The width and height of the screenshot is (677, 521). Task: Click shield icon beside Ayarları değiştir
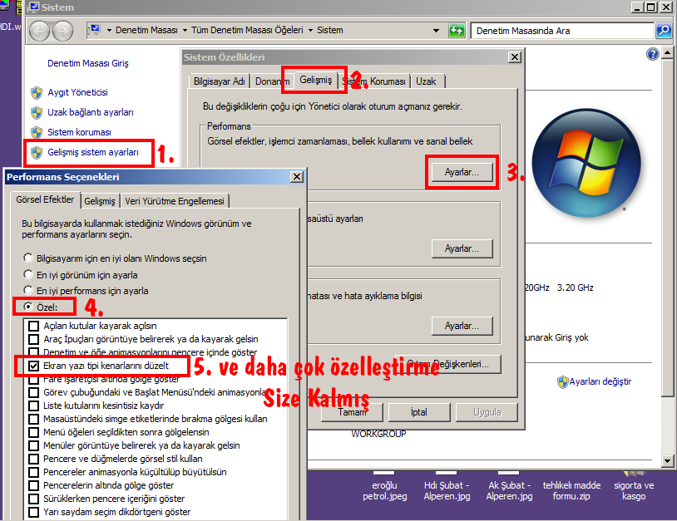562,381
